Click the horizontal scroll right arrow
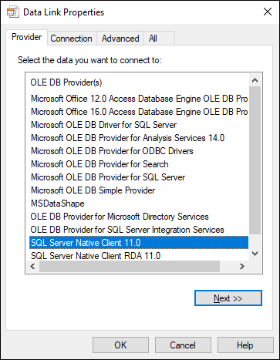Screen dimensions: 280x360 [x=242, y=266]
